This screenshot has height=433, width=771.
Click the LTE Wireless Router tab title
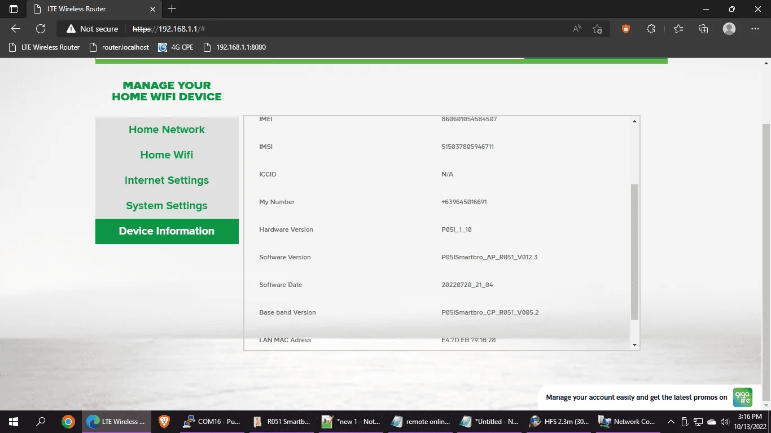point(77,9)
